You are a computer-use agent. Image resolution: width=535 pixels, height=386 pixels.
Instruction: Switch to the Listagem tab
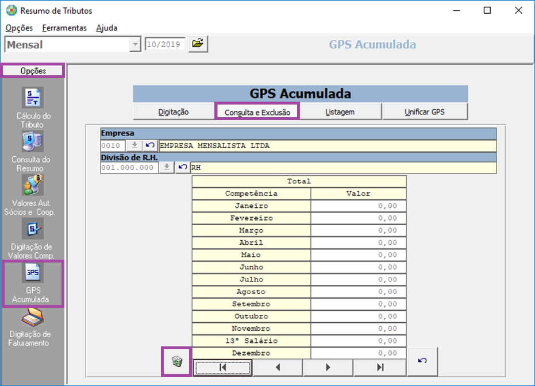coord(340,112)
